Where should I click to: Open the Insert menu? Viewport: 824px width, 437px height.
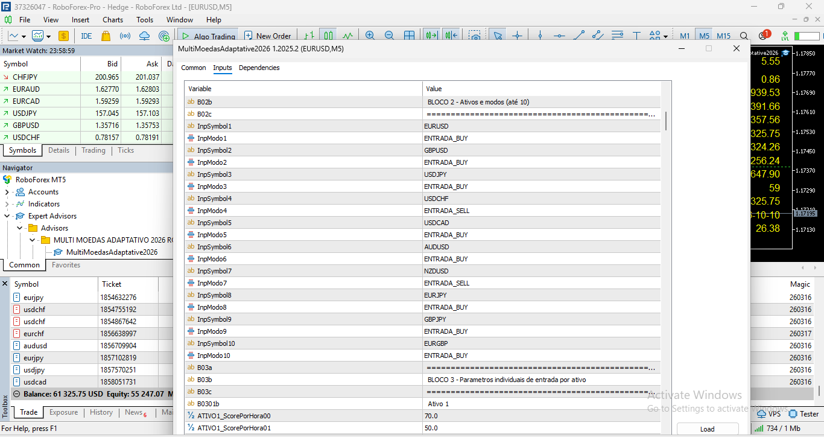click(x=80, y=20)
